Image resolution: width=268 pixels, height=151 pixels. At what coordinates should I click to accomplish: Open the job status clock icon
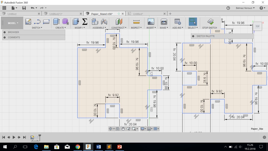click(228, 8)
